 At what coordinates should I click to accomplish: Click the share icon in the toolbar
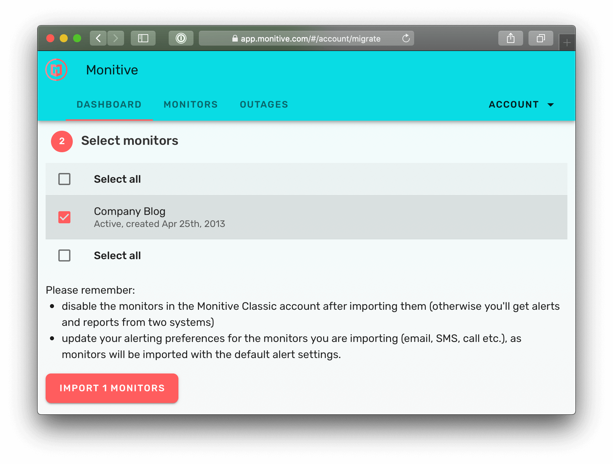(511, 38)
